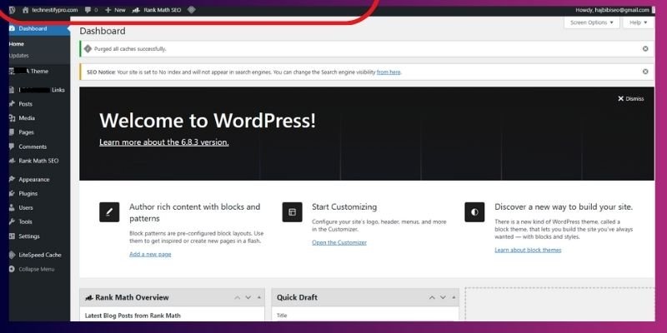
Task: Open the New content menu
Action: point(115,10)
